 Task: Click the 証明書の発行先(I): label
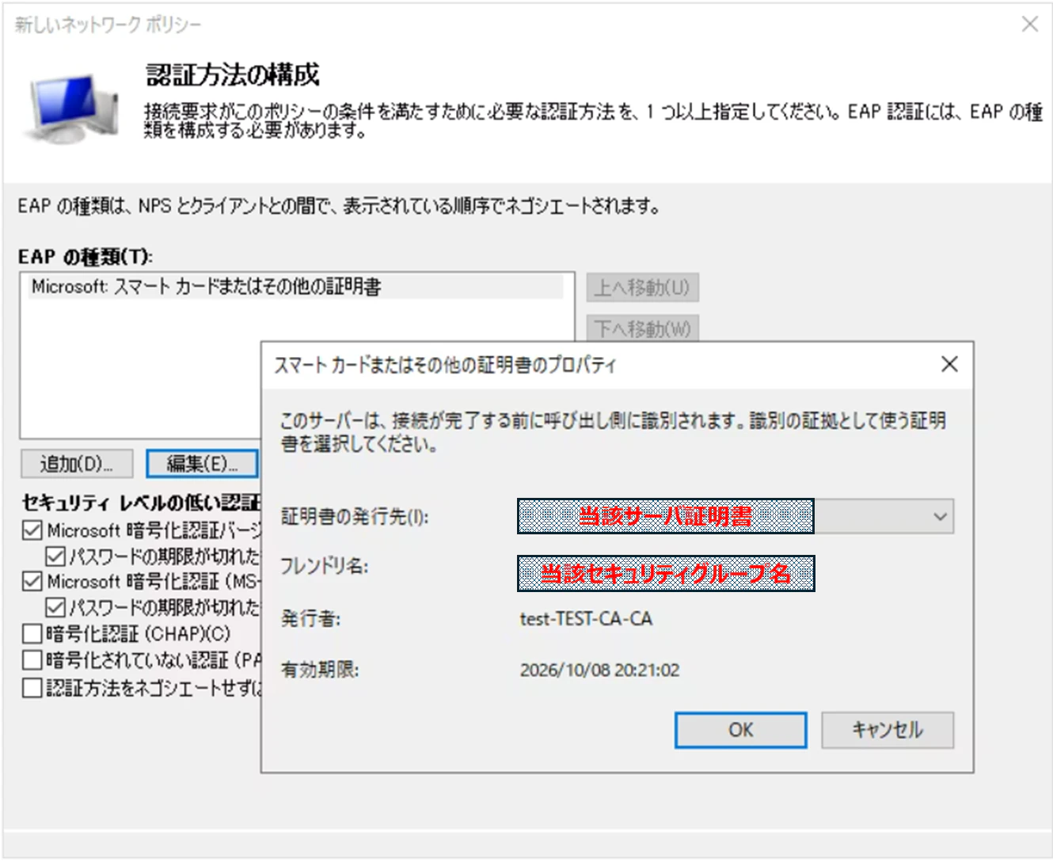point(355,517)
